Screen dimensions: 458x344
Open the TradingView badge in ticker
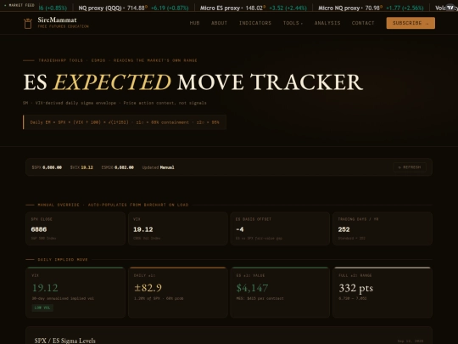(x=450, y=8)
